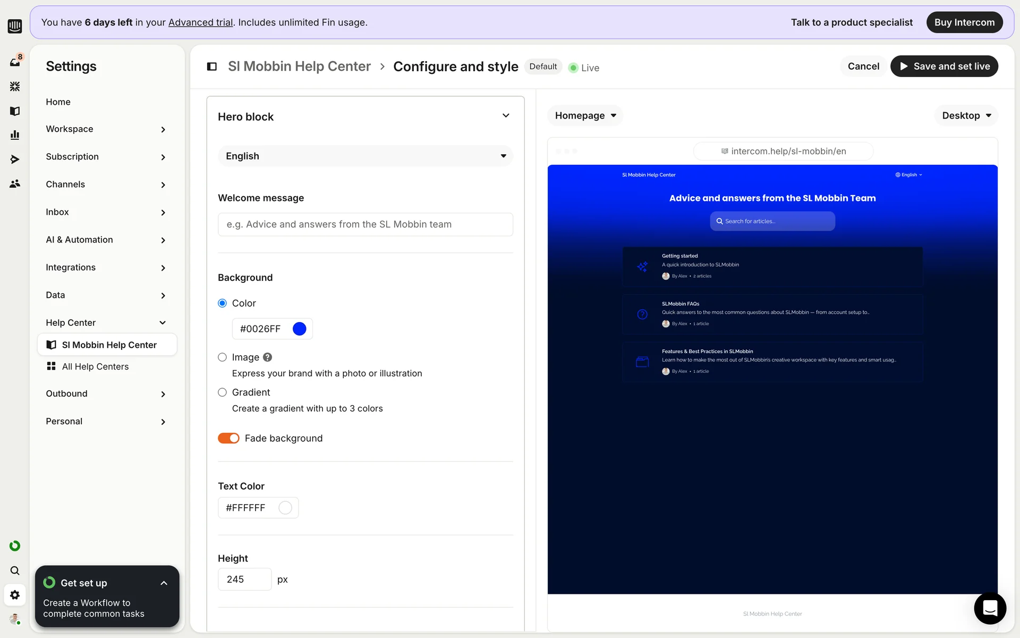Click the blue background color swatch

pos(300,329)
